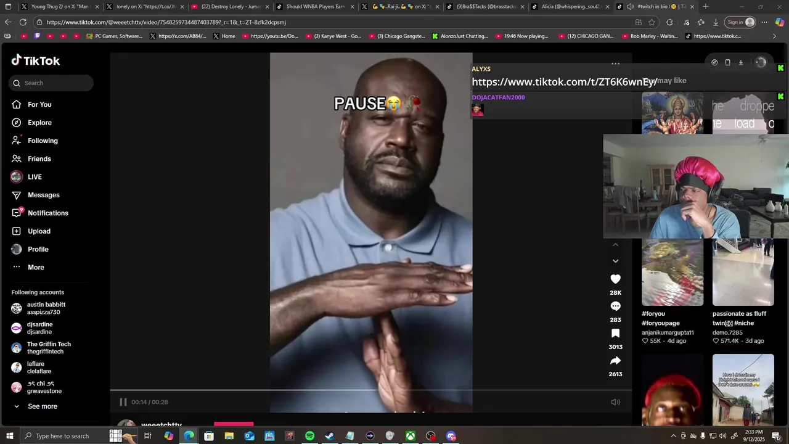Screen dimensions: 789x444
Task: Go to the Explore page
Action: [39, 123]
